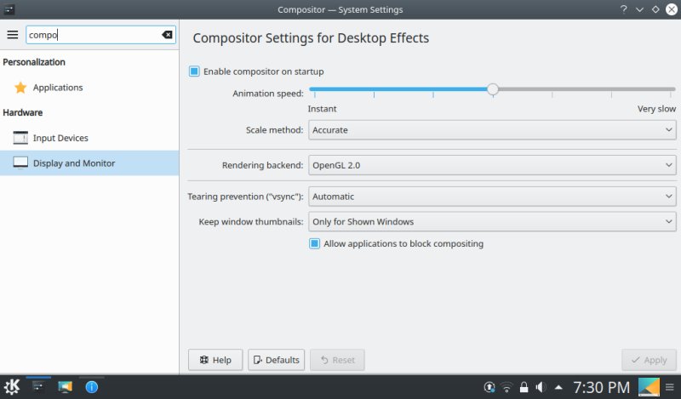
Task: Click the Hardware category heading
Action: coord(23,112)
